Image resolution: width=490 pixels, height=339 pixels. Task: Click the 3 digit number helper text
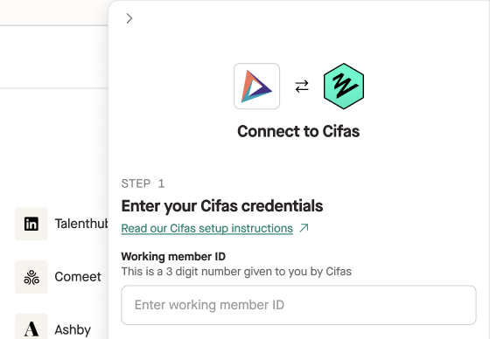point(236,272)
